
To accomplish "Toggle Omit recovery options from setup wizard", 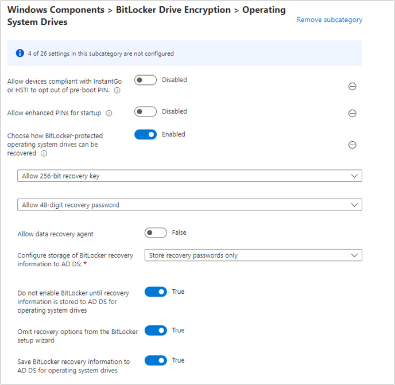I will 156,330.
